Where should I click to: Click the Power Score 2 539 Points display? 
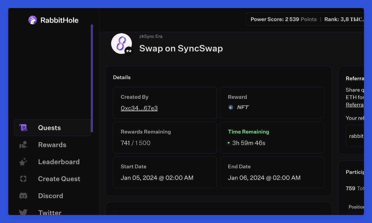(283, 19)
